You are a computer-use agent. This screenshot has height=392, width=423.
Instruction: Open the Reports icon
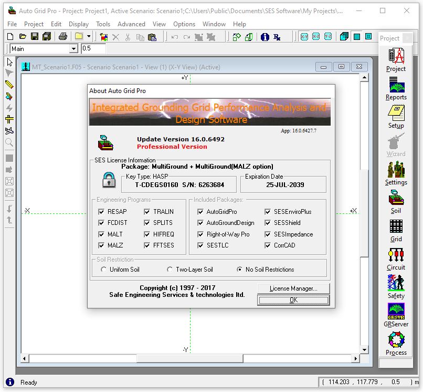[396, 88]
